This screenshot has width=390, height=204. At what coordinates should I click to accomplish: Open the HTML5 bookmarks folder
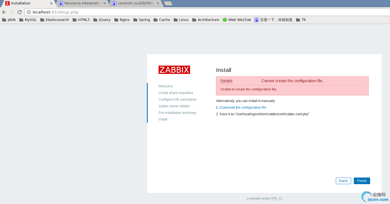coord(81,20)
